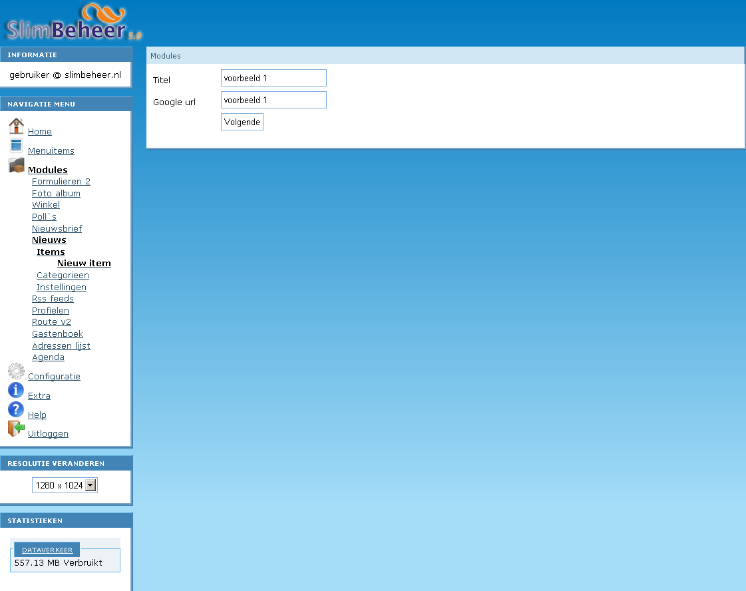
Task: Click the Volgende button
Action: pos(242,122)
